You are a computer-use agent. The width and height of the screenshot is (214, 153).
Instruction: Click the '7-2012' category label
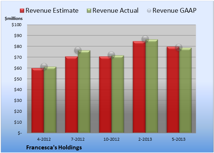click(x=78, y=139)
